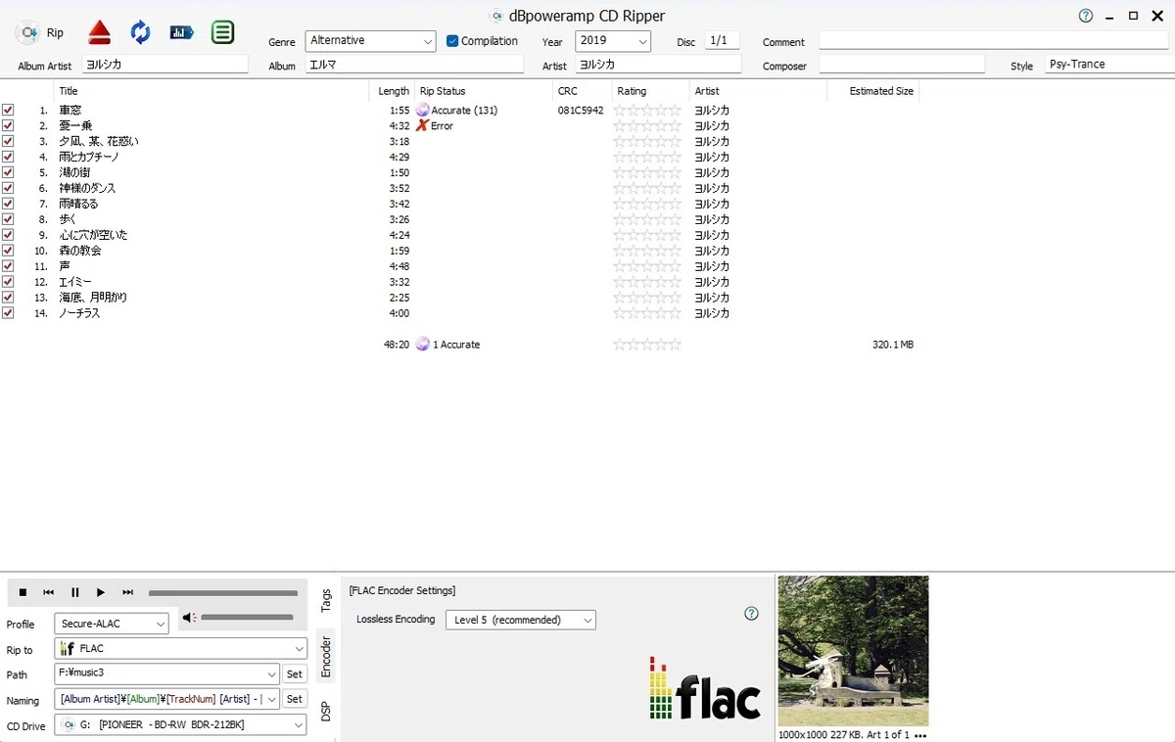
Task: Click CRC value 081C5942
Action: (x=581, y=110)
